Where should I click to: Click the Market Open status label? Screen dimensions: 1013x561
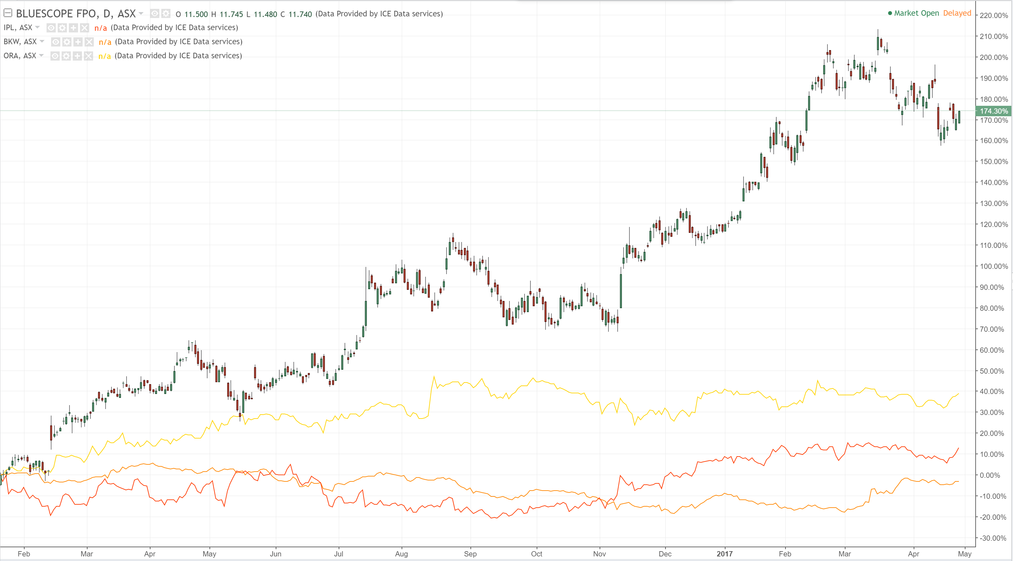(x=916, y=13)
